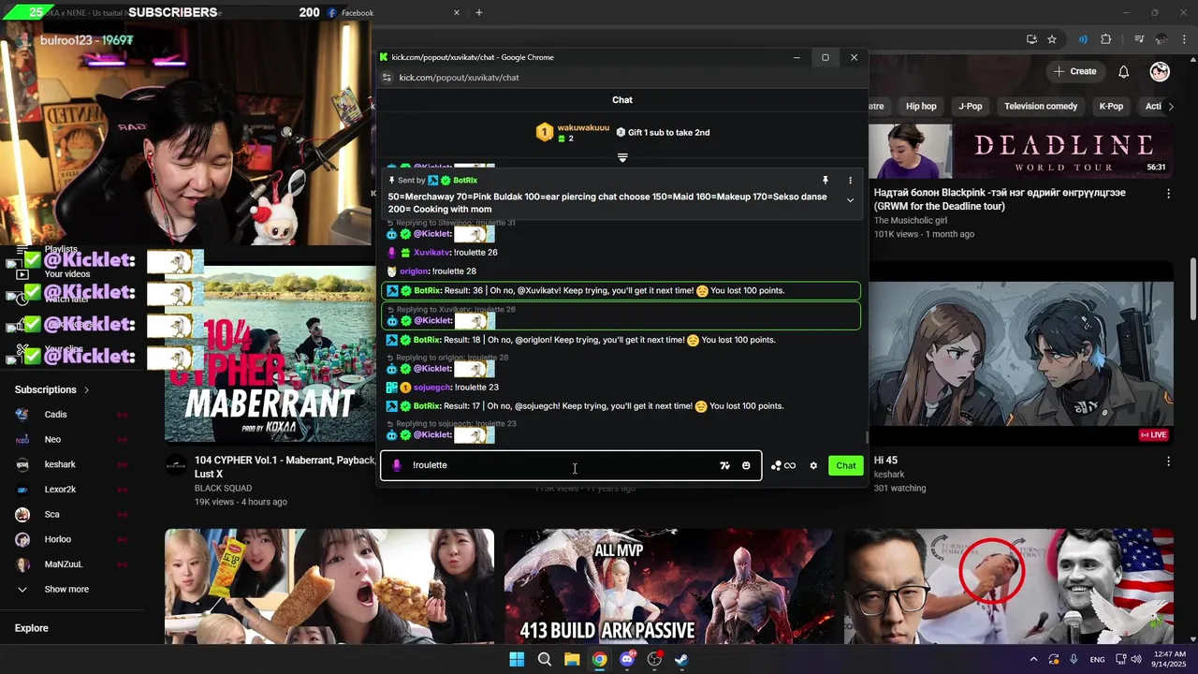The image size is (1198, 674).
Task: Send message with green Chat button
Action: 846,465
